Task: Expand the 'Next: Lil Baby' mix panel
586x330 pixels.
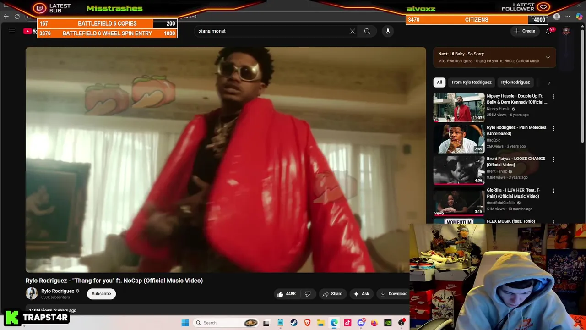Action: (548, 58)
